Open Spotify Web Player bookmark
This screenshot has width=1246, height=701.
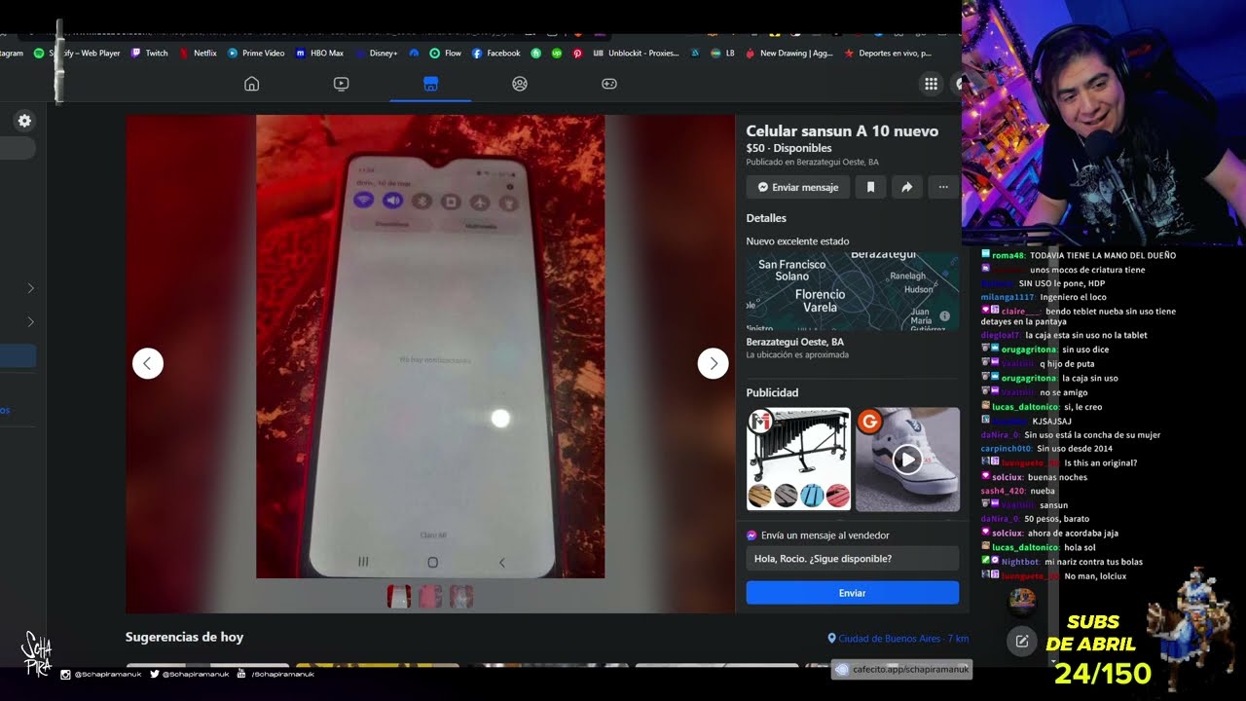click(x=77, y=54)
